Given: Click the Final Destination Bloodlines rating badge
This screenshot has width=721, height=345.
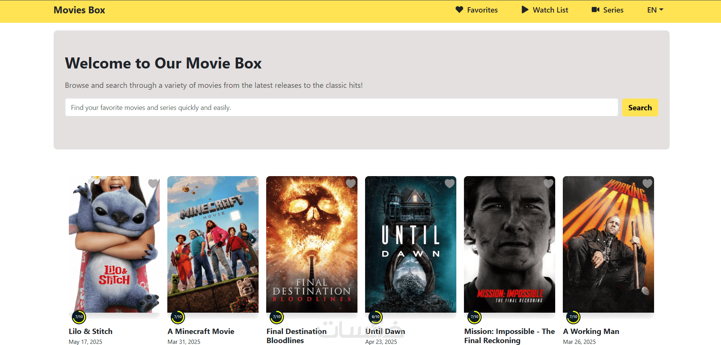Looking at the screenshot, I should click(277, 317).
